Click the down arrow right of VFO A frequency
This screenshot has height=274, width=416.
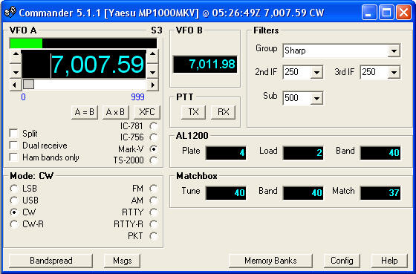point(152,71)
